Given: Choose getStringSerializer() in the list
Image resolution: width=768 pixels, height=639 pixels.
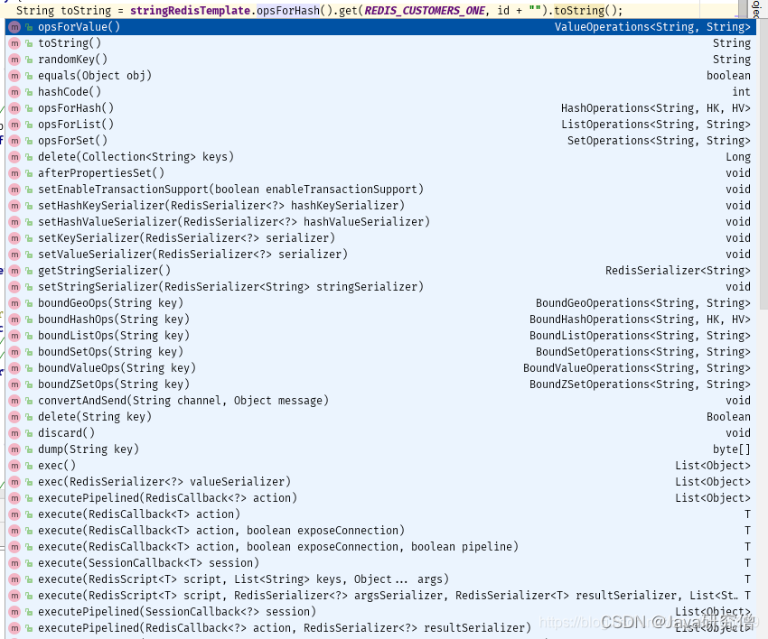Looking at the screenshot, I should pos(380,270).
